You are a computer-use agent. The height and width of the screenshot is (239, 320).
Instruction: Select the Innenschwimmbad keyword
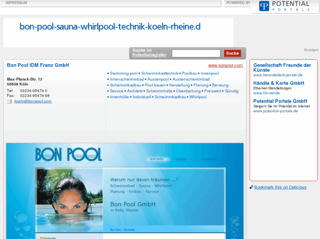(x=127, y=79)
